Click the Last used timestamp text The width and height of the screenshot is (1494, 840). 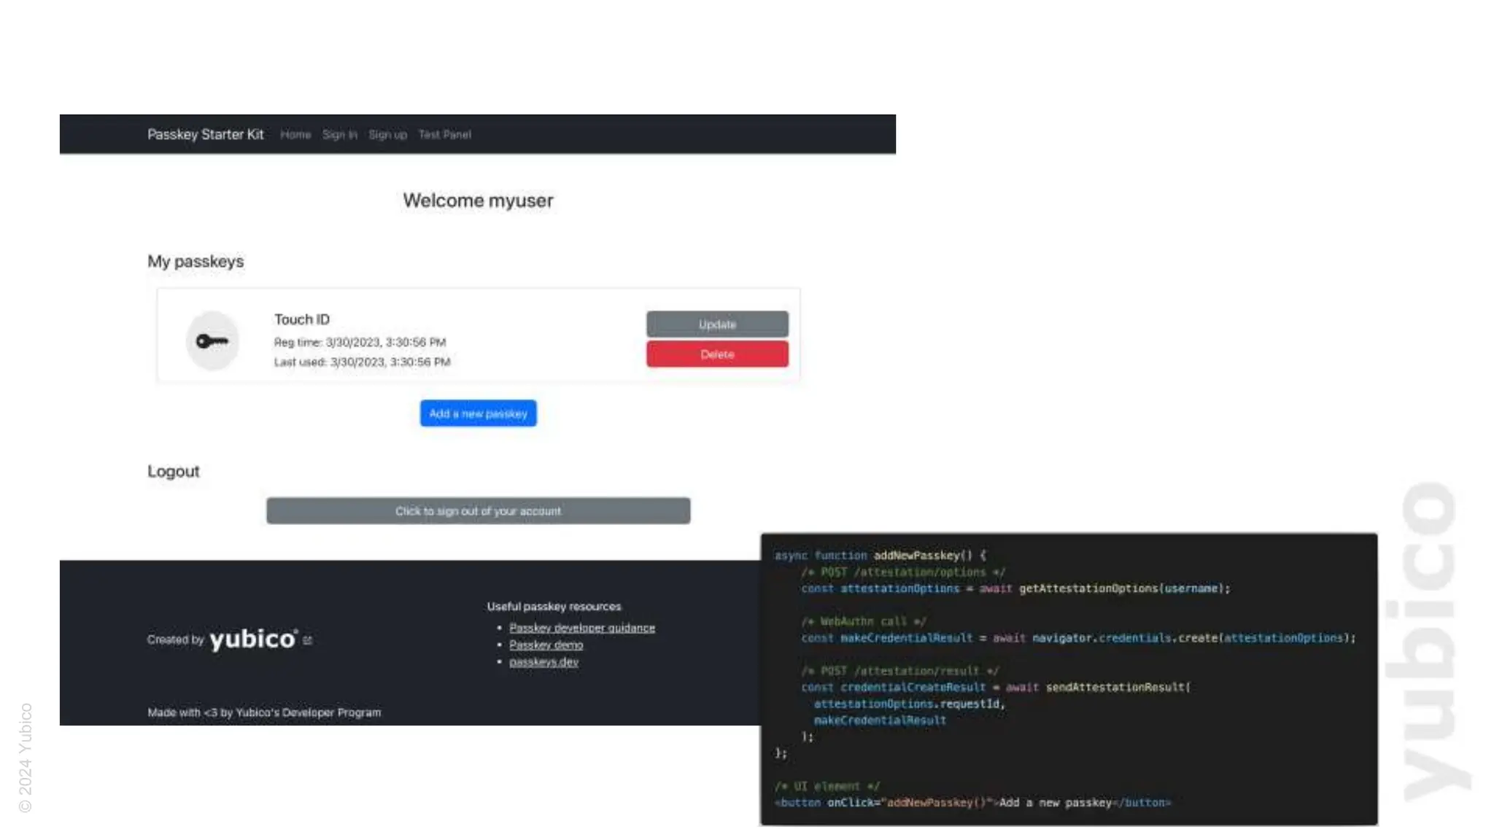coord(362,362)
